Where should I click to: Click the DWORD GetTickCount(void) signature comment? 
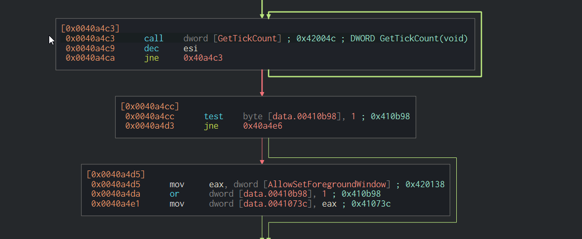click(x=409, y=39)
